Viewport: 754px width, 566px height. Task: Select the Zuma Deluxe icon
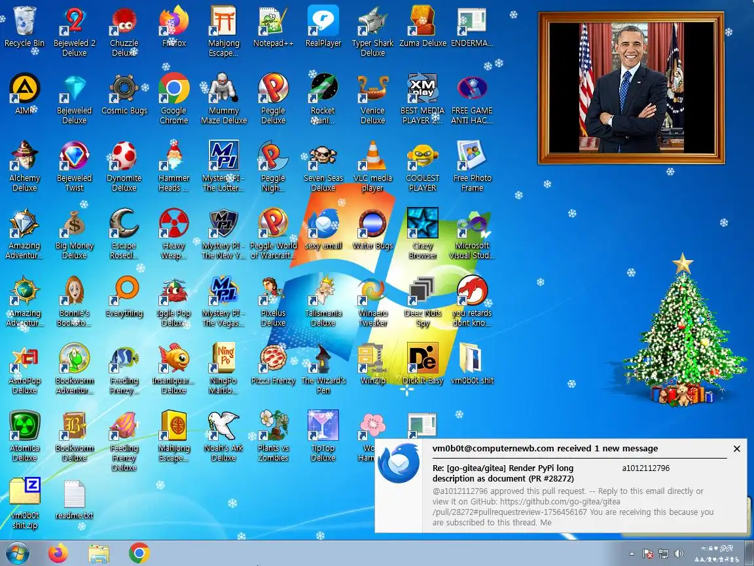[423, 26]
